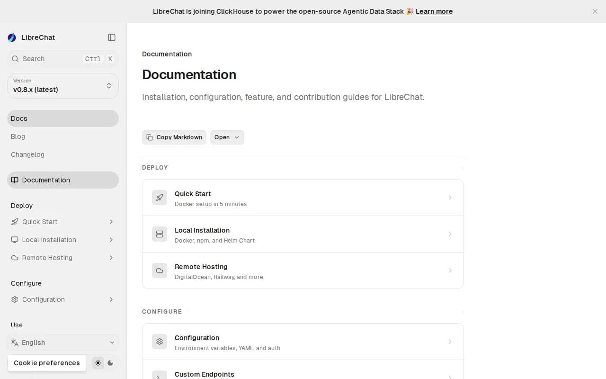Select the Blog tab in sidebar
This screenshot has width=606, height=379.
click(63, 136)
